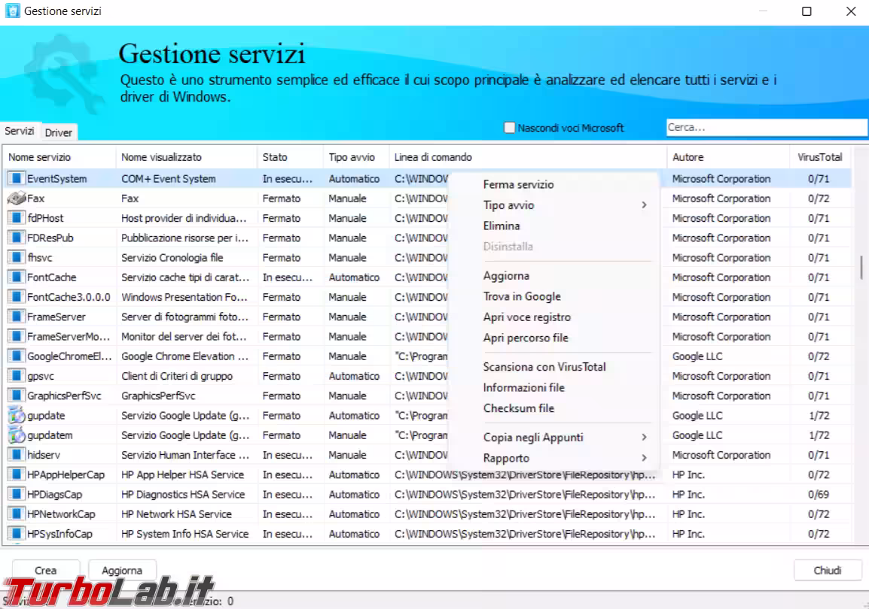Click the FontCache service icon
Image resolution: width=869 pixels, height=609 pixels.
pyautogui.click(x=16, y=277)
